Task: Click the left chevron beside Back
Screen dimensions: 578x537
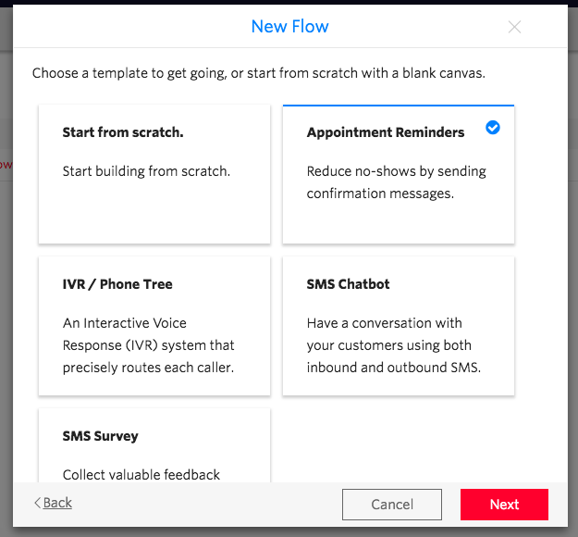Action: pyautogui.click(x=38, y=503)
